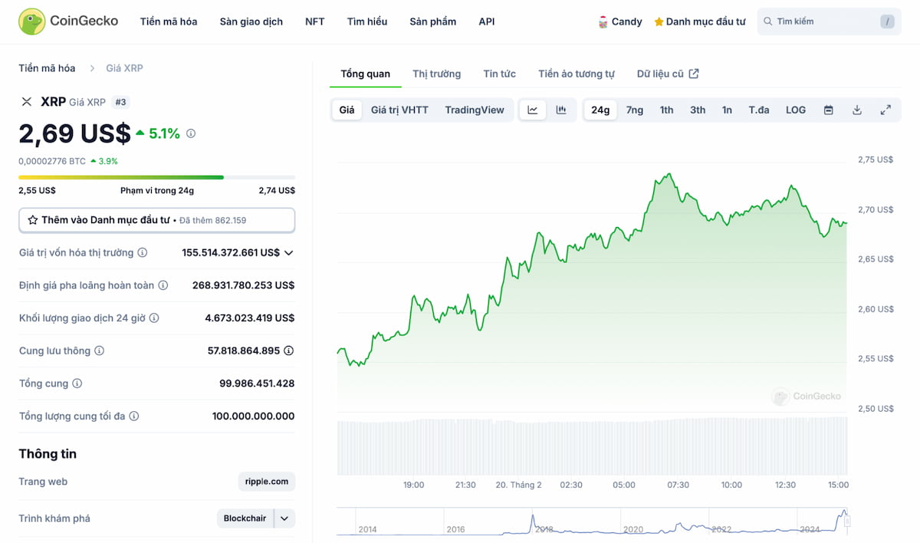This screenshot has width=920, height=543.
Task: Toggle LOG scale on chart
Action: (x=796, y=110)
